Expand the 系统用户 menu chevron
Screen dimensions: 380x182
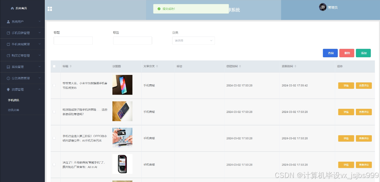click(39, 22)
